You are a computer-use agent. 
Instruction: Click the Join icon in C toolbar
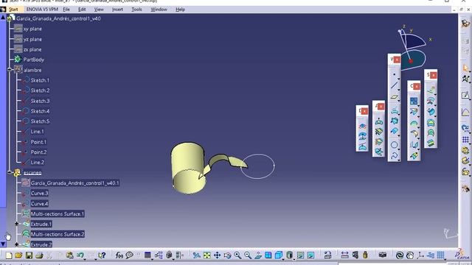(x=414, y=101)
